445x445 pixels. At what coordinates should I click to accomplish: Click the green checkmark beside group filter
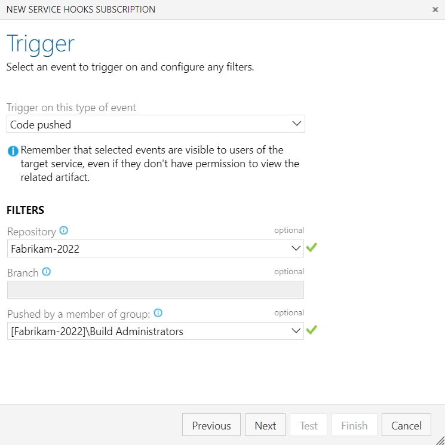[x=311, y=330]
